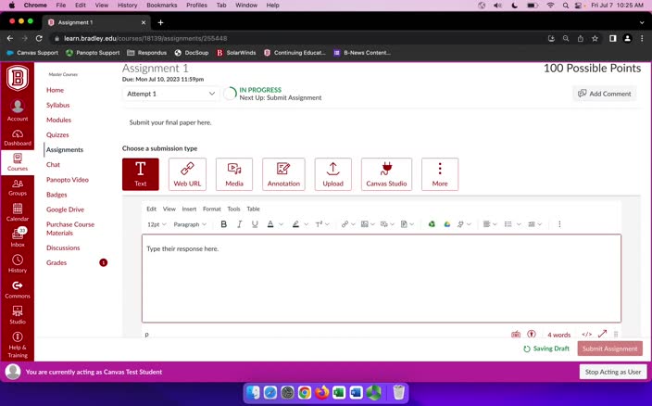Image resolution: width=652 pixels, height=406 pixels.
Task: Apply the background highlight color button
Action: tap(295, 224)
